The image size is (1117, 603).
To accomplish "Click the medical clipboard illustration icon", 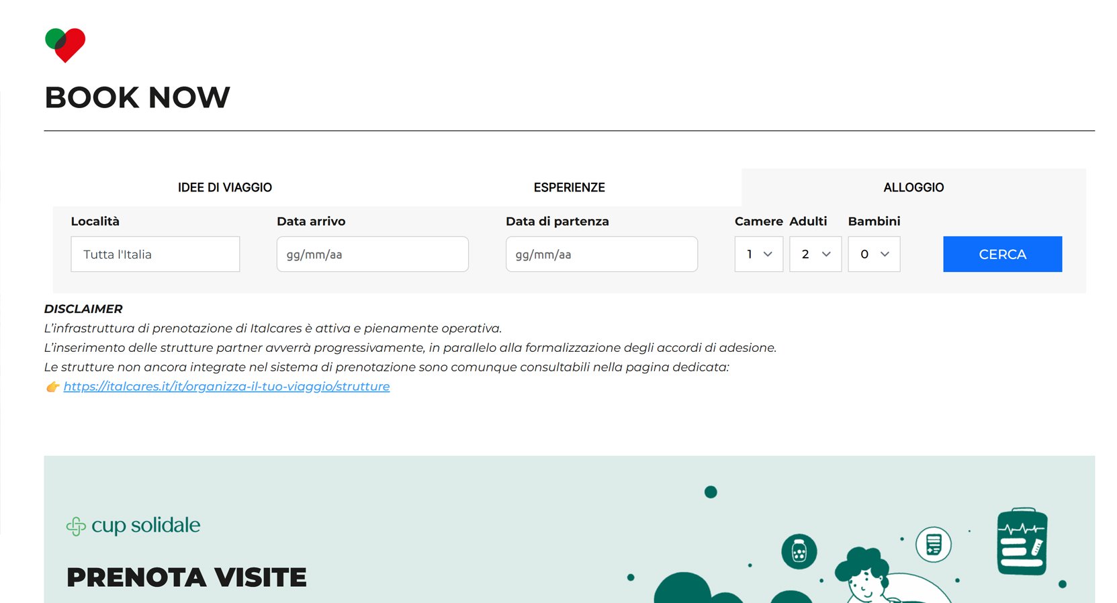I will click(x=1022, y=542).
